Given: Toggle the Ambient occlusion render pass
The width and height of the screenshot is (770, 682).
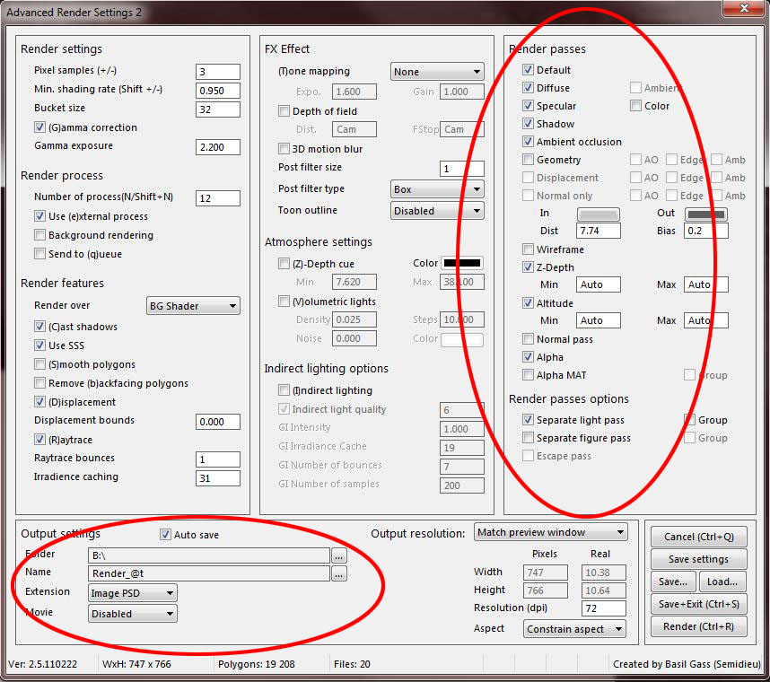Looking at the screenshot, I should pos(529,142).
